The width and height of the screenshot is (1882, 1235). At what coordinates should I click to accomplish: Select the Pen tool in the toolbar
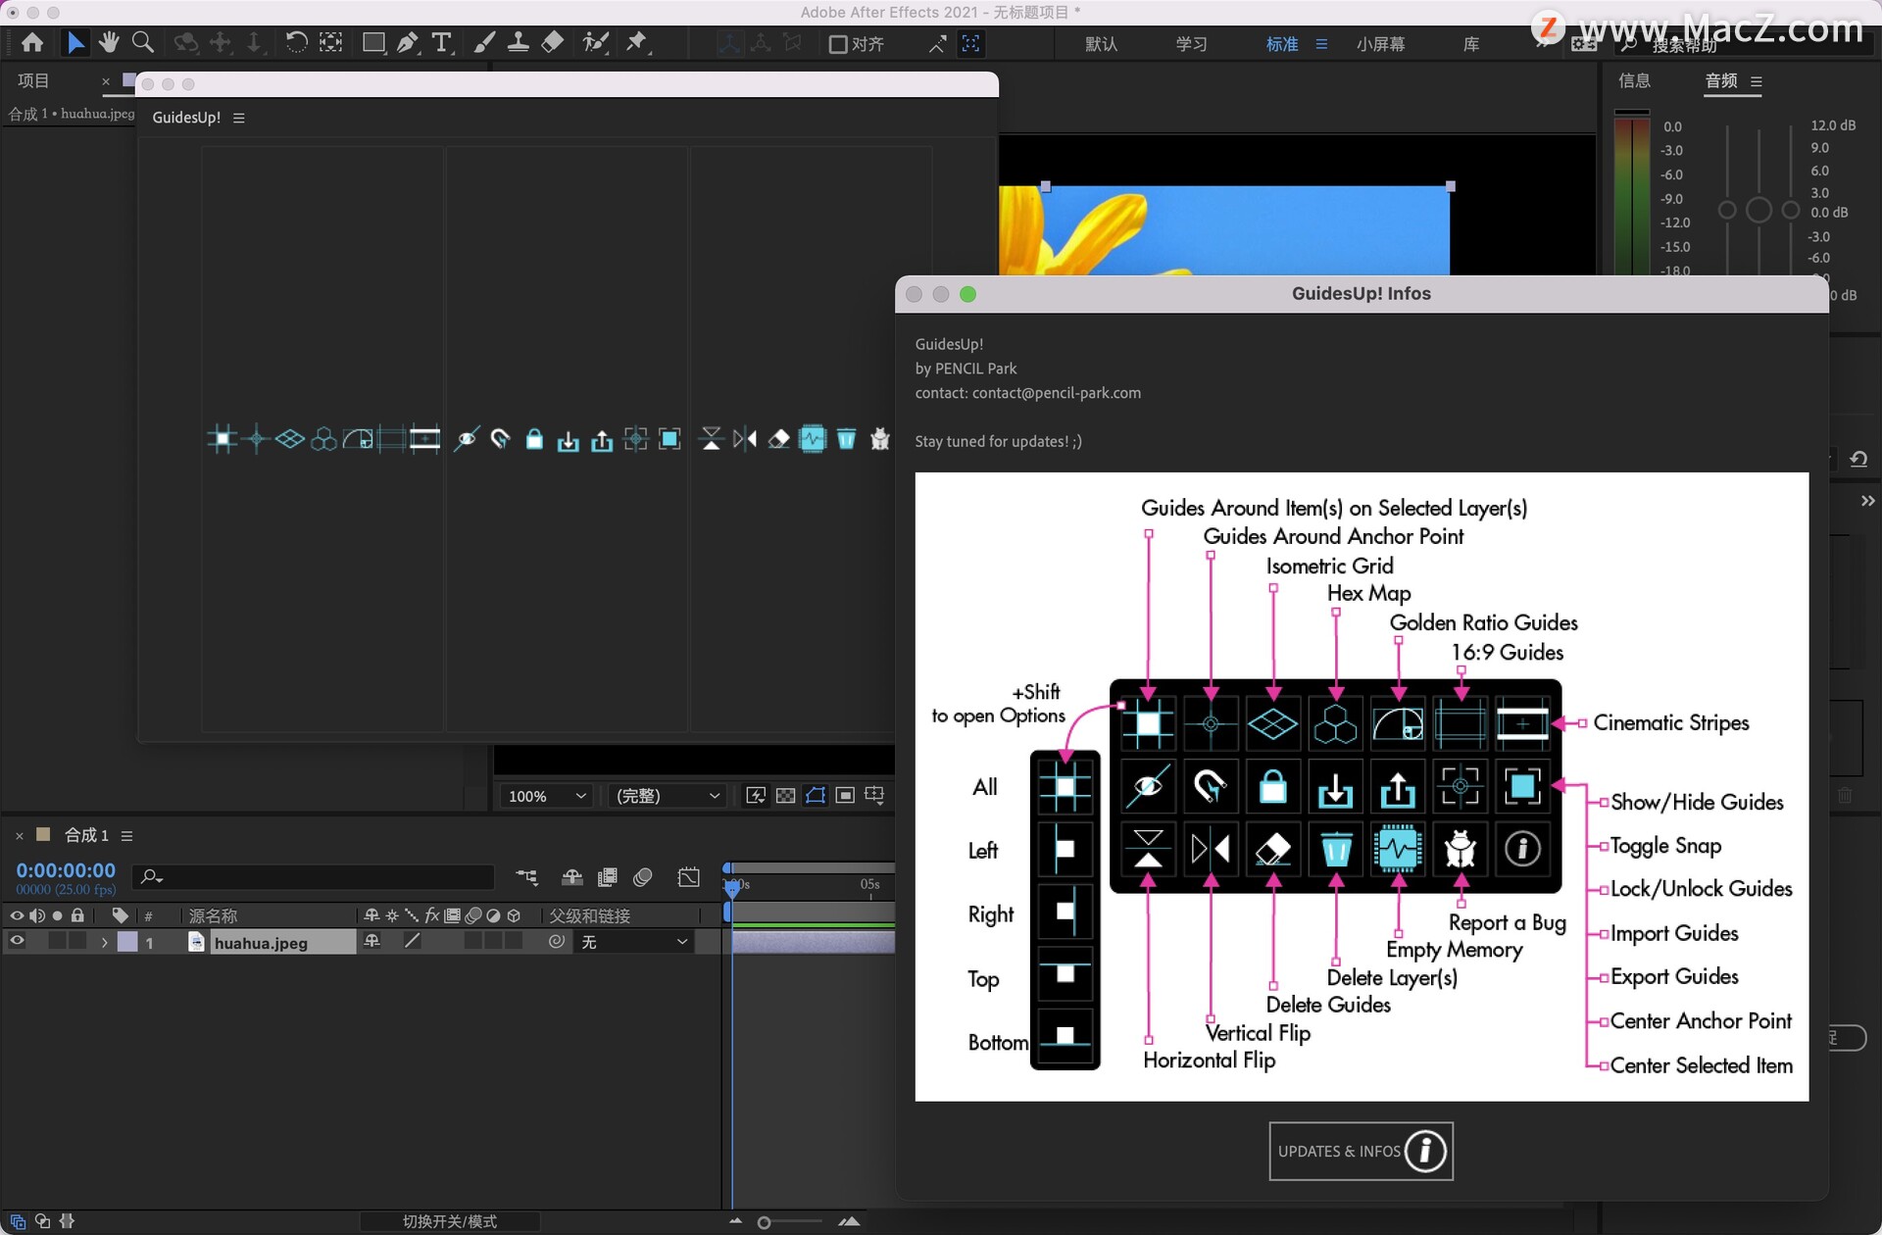coord(407,42)
